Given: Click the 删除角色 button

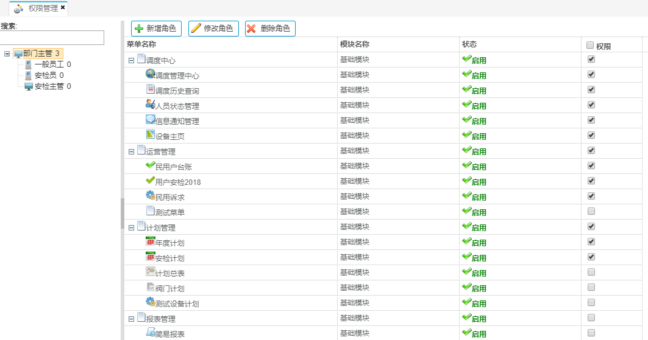Looking at the screenshot, I should point(269,29).
